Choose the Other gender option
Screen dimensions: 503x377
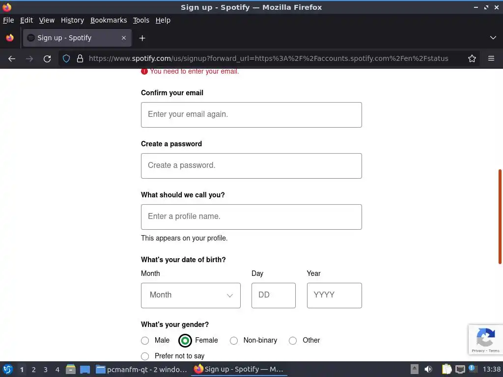(293, 341)
